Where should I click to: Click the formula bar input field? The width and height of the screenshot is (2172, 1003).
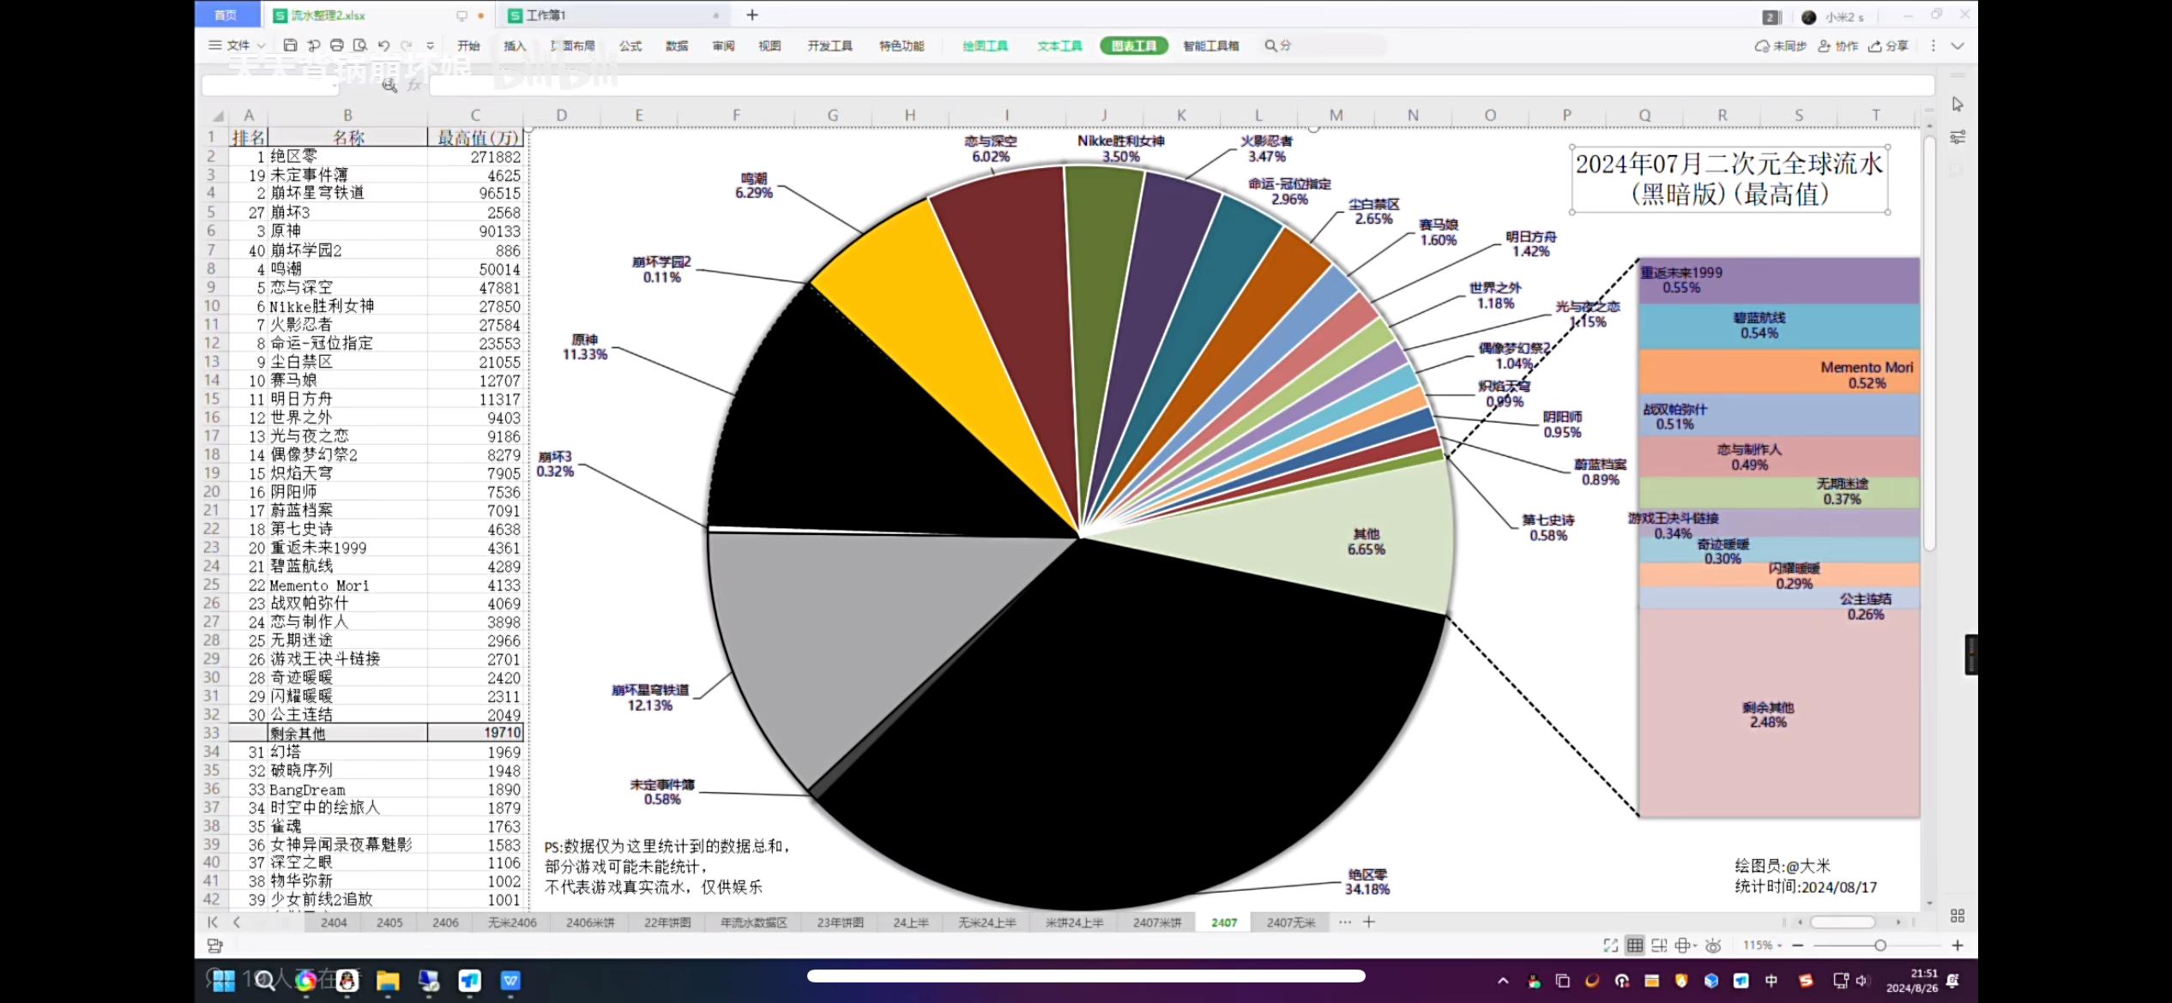[1182, 85]
